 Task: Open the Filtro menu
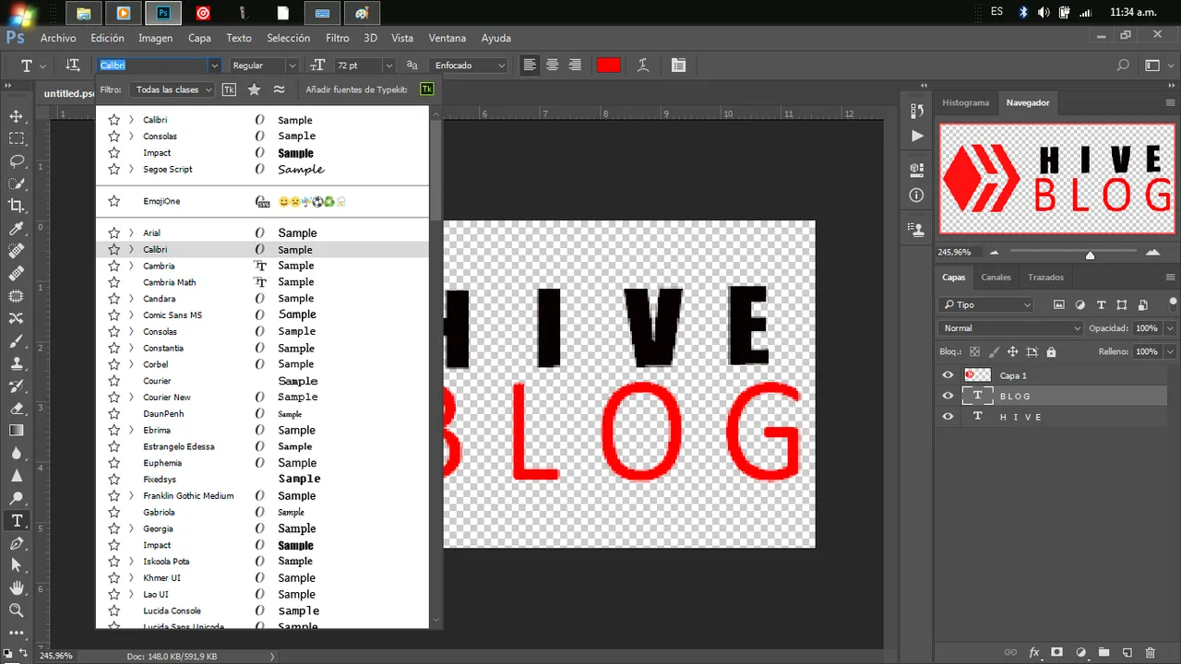(338, 38)
